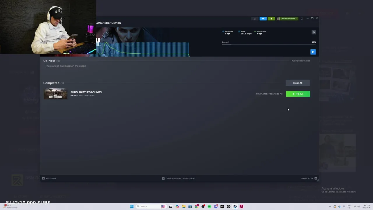Screen dimensions: 373x210
Task: Open File Explorer from the taskbar
Action: pos(184,206)
